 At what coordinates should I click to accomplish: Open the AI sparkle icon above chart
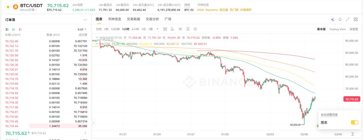click(x=332, y=19)
